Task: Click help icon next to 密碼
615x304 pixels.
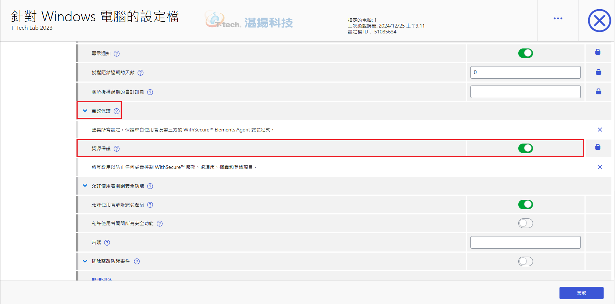Action: coord(107,243)
